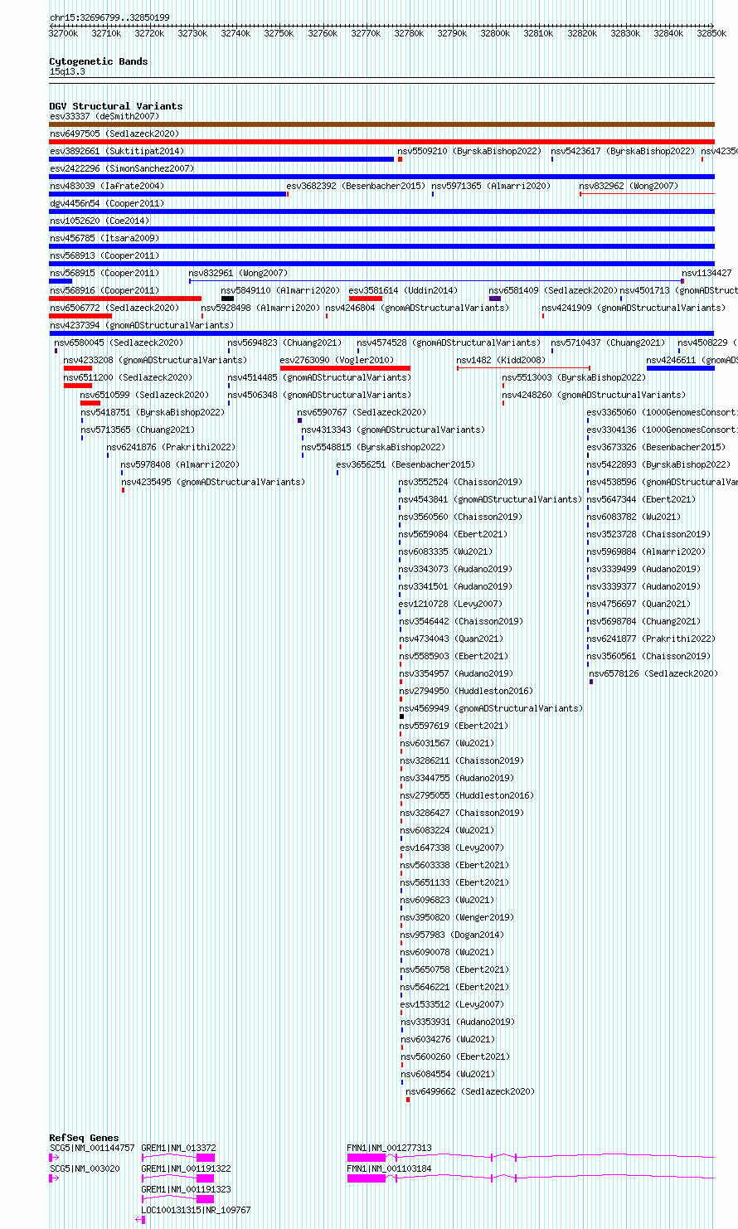
Task: Click esv2763090 (Vogler2010) label
Action: (337, 360)
